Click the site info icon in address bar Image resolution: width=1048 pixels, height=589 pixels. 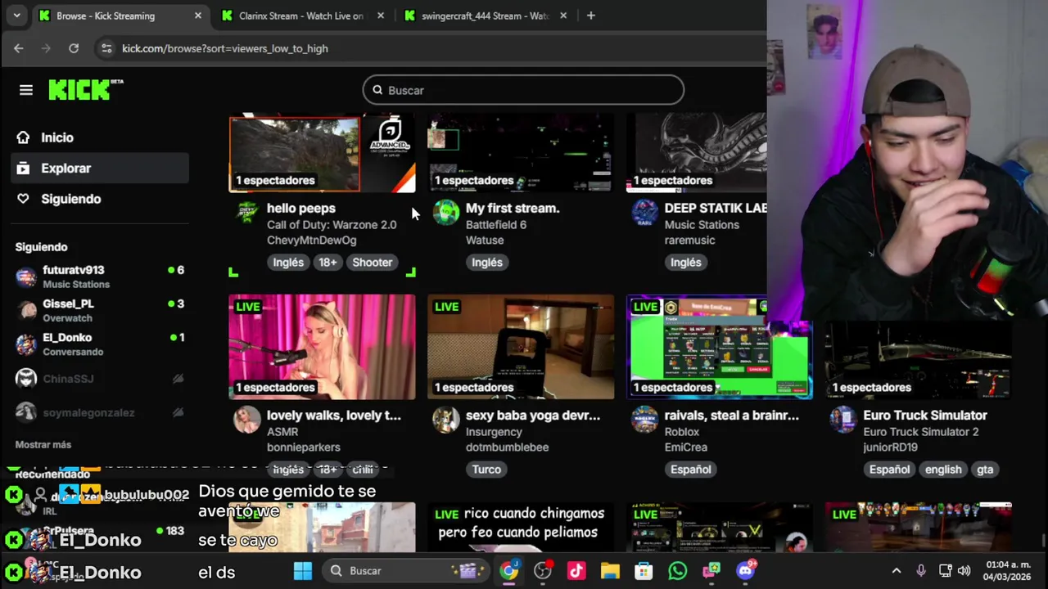(106, 48)
